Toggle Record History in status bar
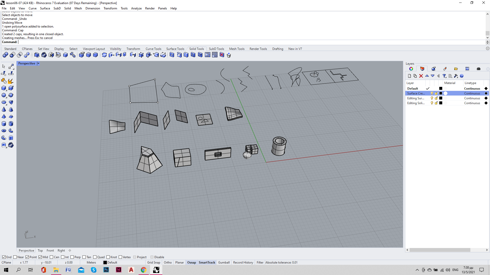This screenshot has width=490, height=275. pos(243,263)
